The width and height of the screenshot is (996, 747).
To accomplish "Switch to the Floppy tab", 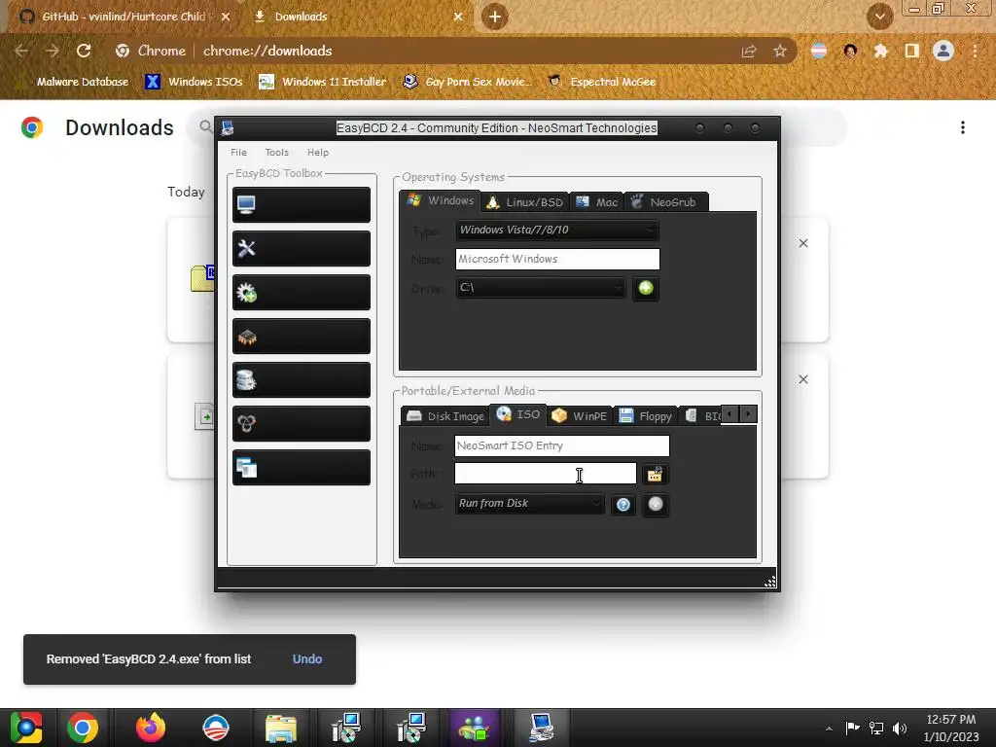I will (x=646, y=416).
